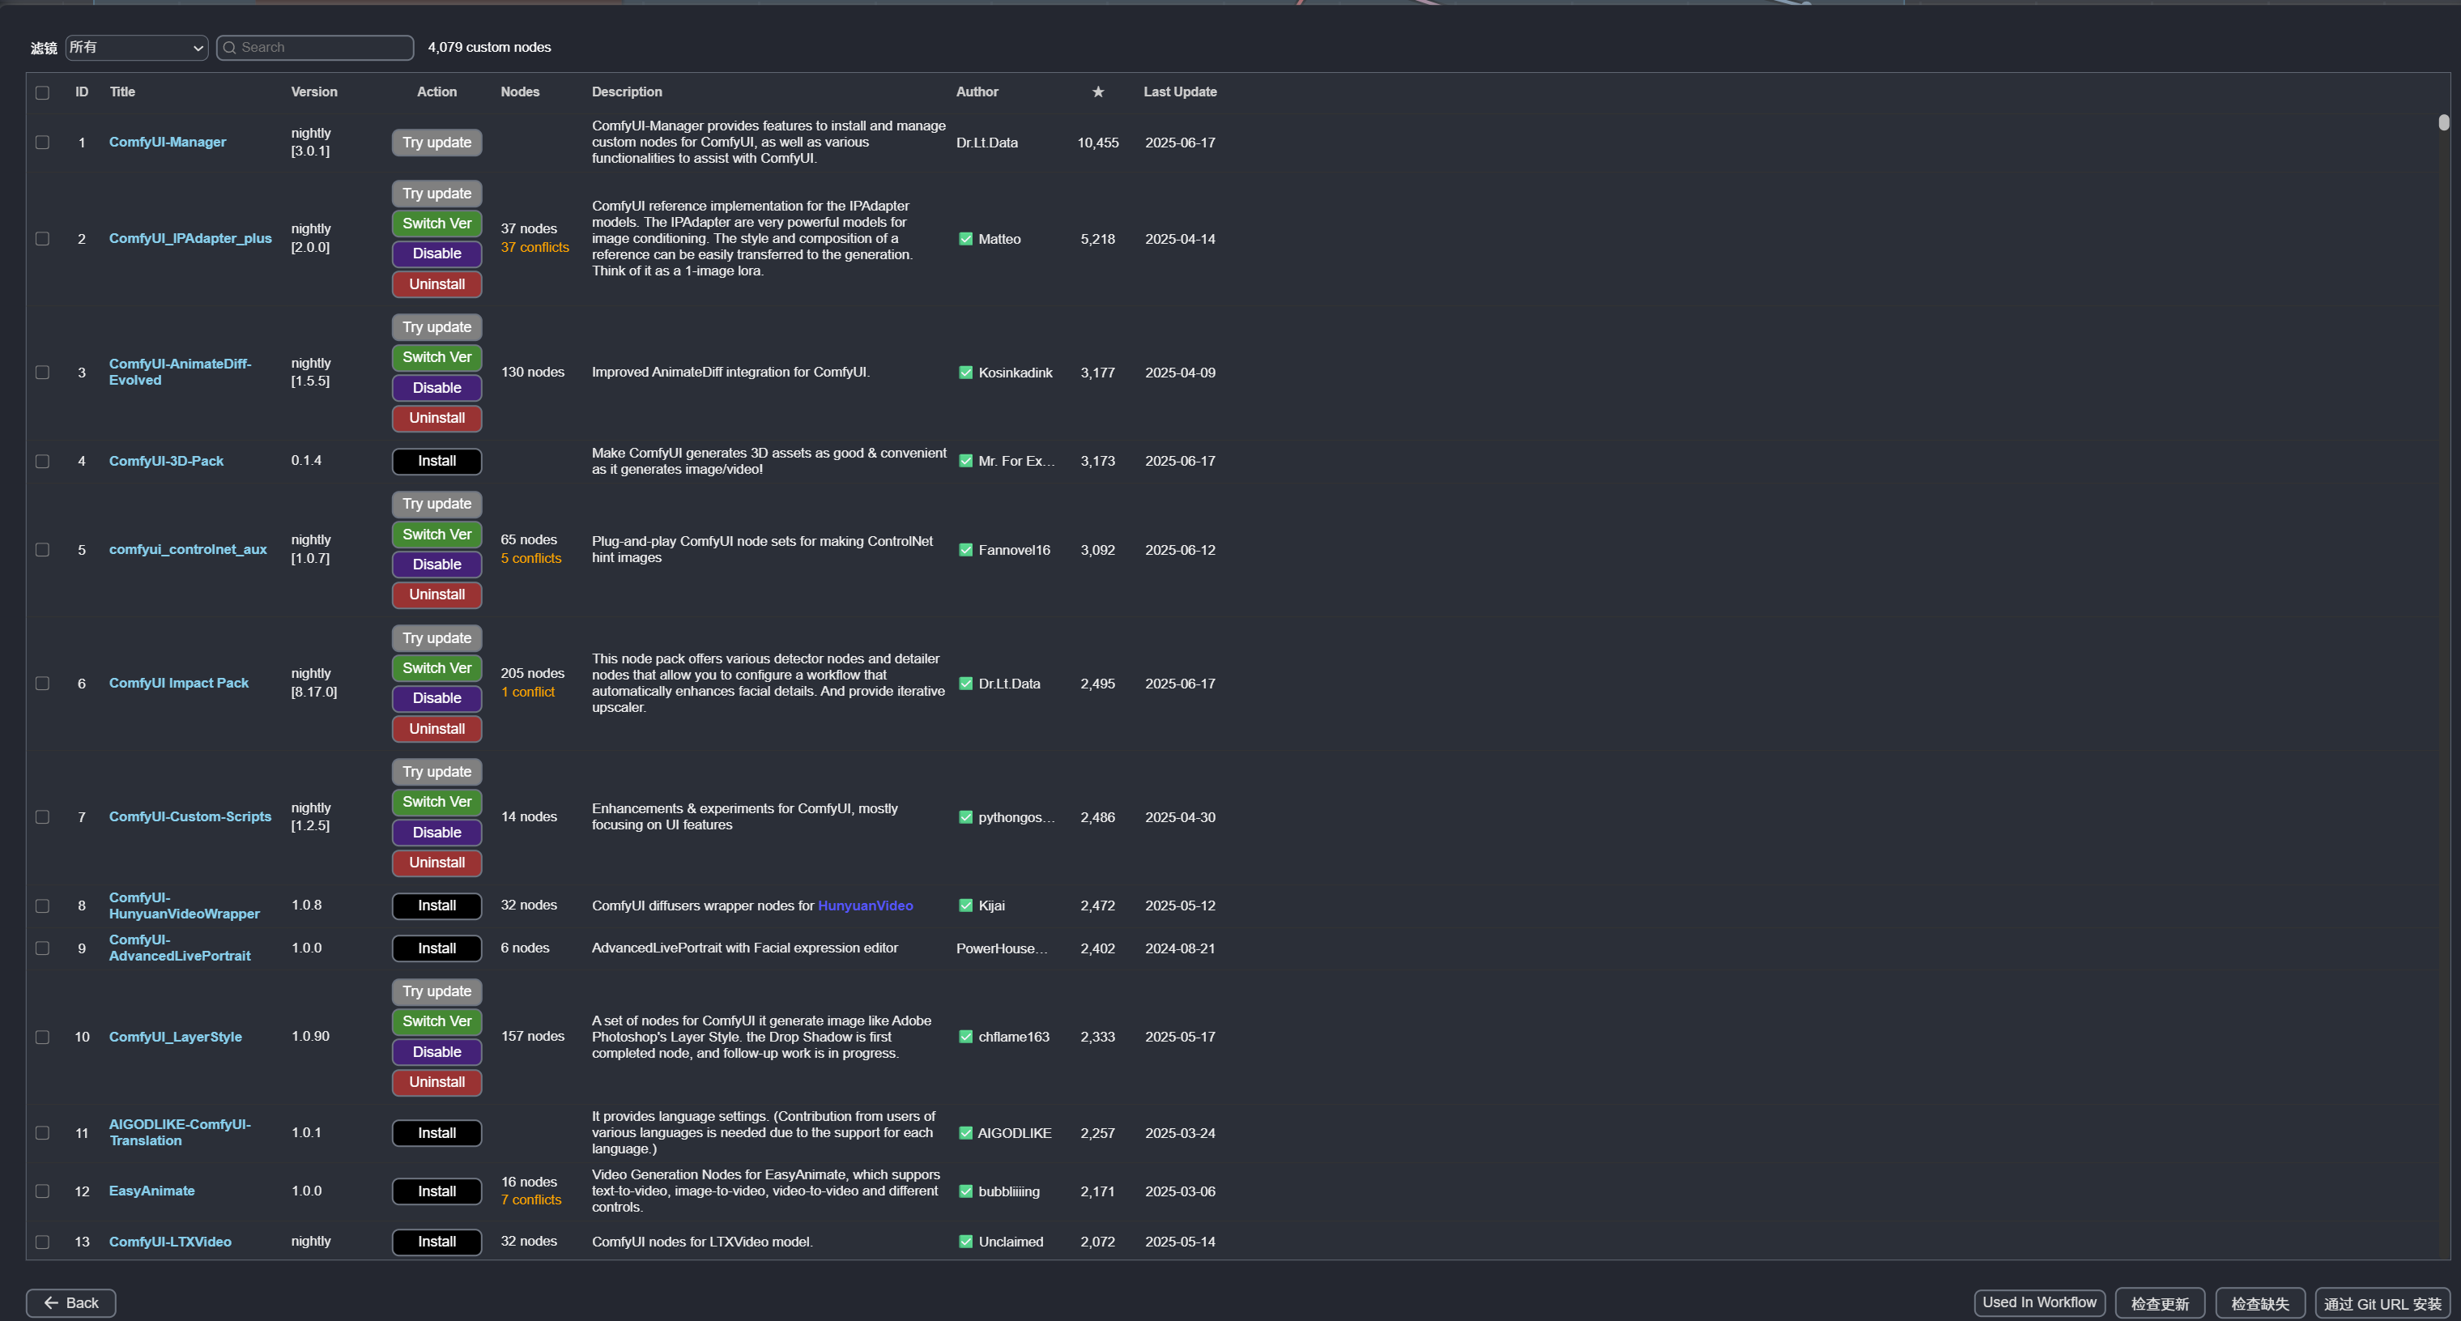Install ComfyUI-LTXVideo
The width and height of the screenshot is (2461, 1321).
point(436,1242)
